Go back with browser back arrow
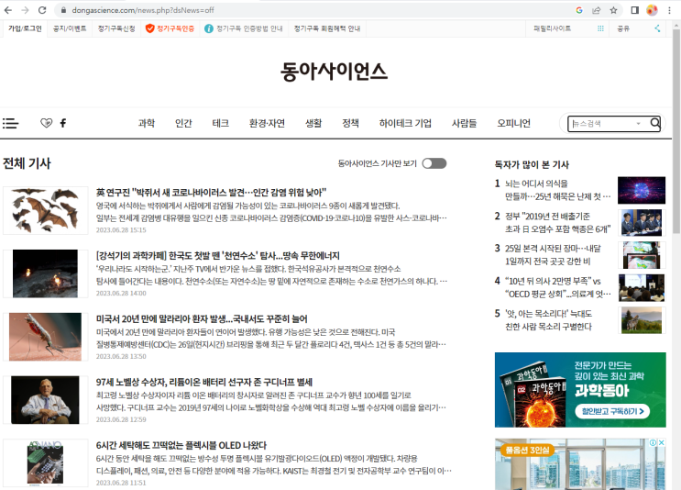This screenshot has height=490, width=681. (8, 10)
